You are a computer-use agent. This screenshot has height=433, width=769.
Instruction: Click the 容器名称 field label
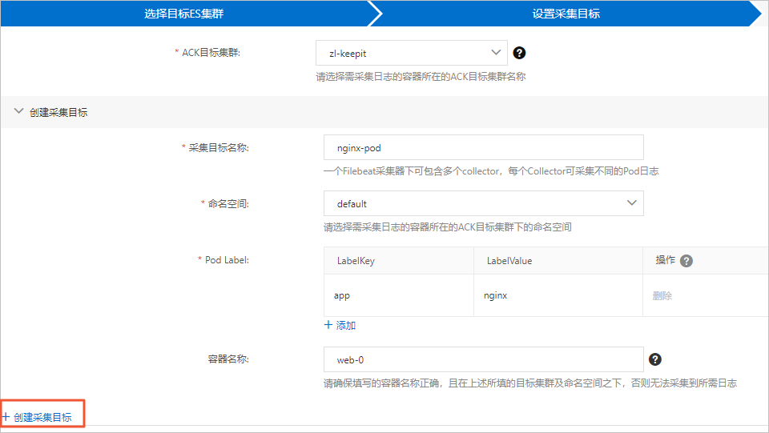228,359
